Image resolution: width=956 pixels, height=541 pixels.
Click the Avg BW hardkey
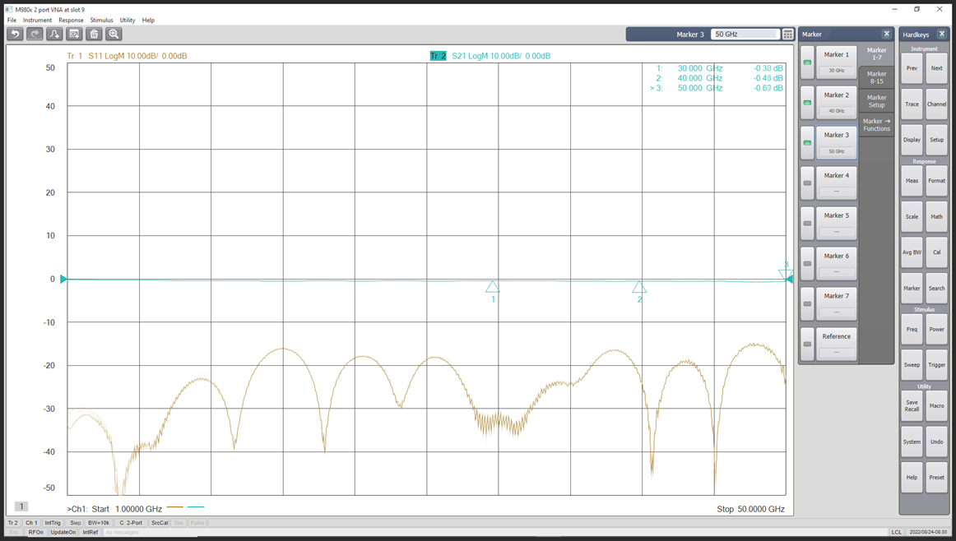click(912, 252)
